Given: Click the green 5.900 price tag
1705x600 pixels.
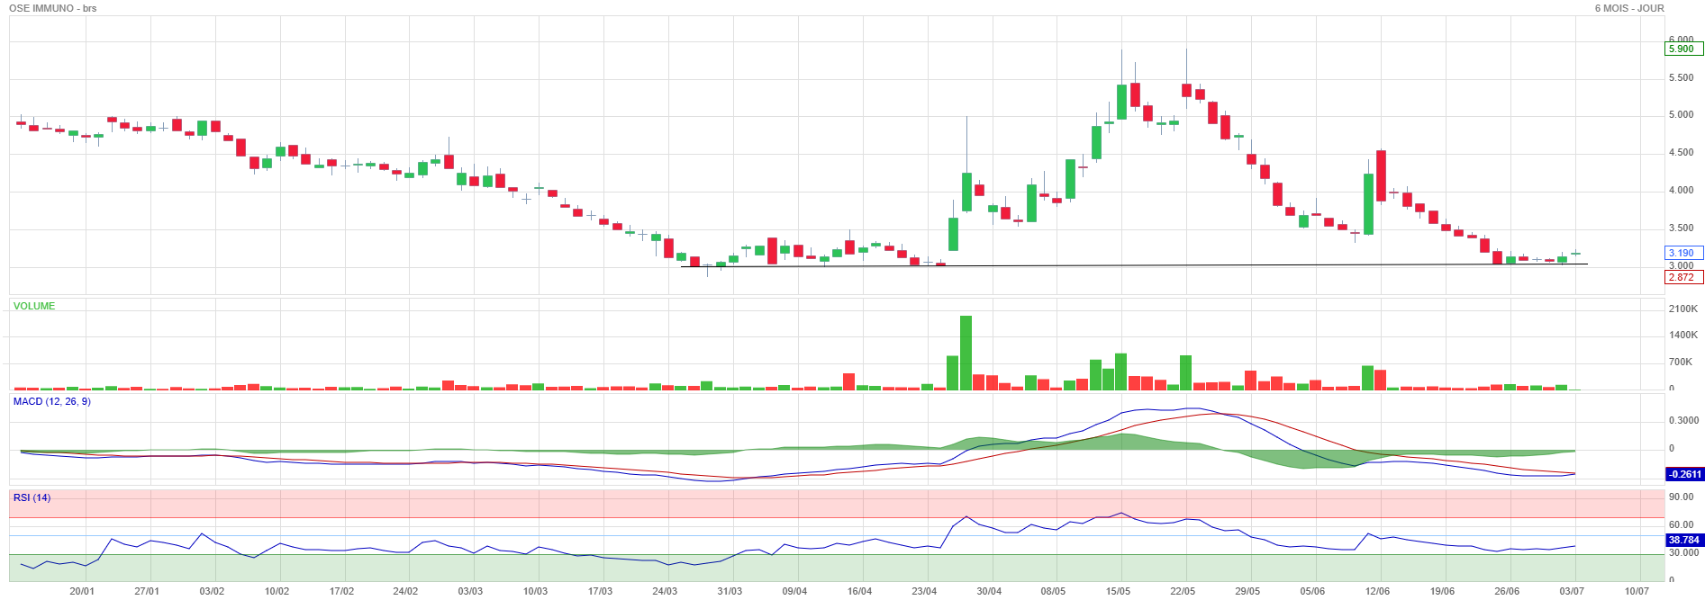Looking at the screenshot, I should point(1683,49).
